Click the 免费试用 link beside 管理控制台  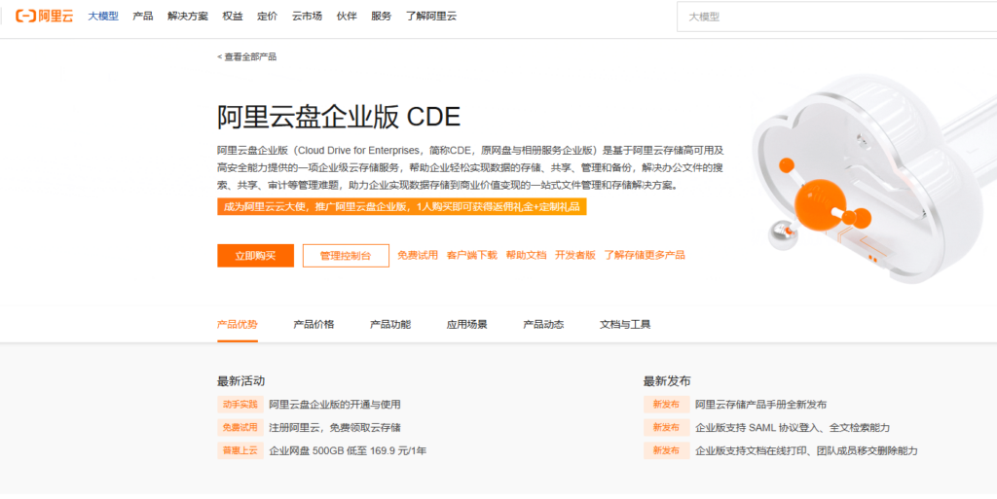[x=418, y=255]
